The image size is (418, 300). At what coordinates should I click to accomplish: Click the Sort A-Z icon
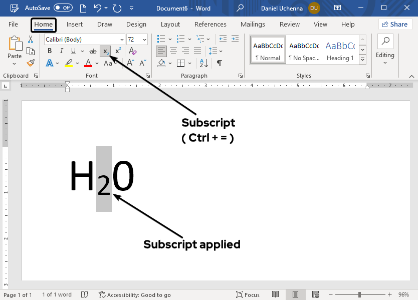point(203,63)
